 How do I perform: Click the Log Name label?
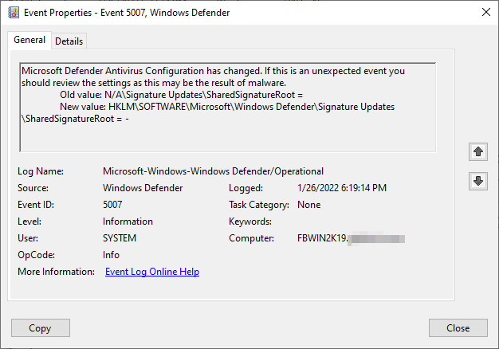[x=41, y=171]
